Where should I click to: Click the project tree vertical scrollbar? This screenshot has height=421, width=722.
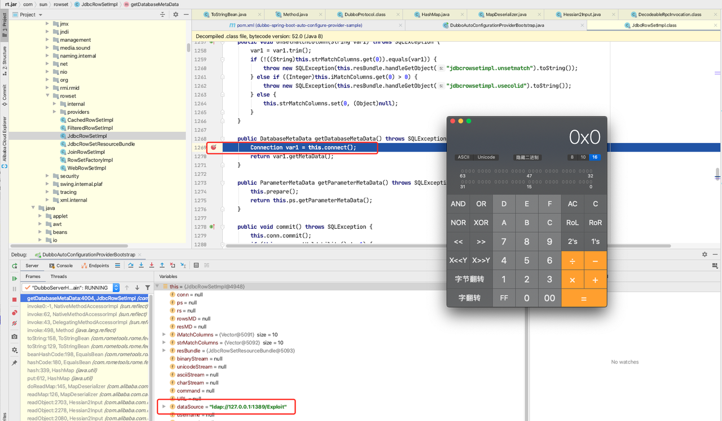tap(188, 48)
